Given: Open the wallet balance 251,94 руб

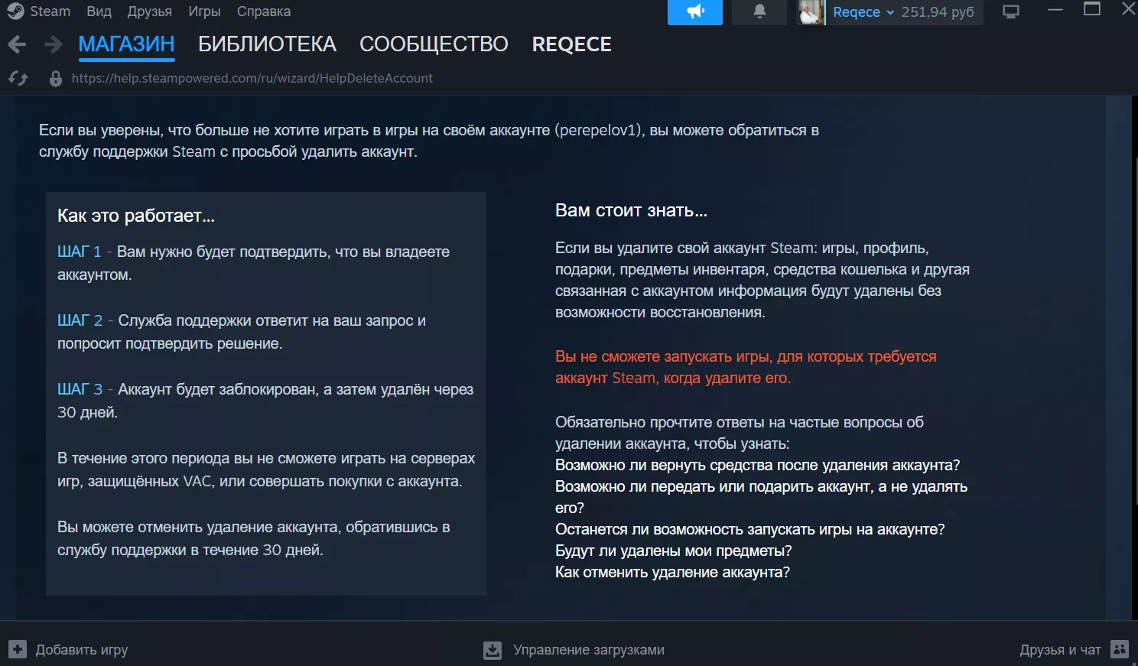Looking at the screenshot, I should (x=935, y=12).
